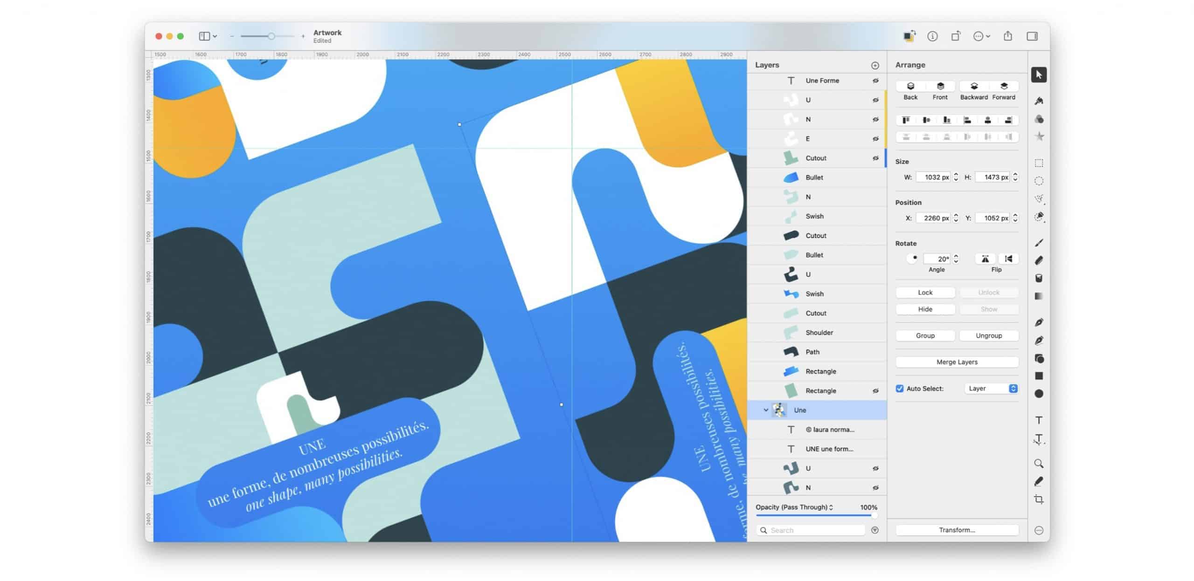
Task: Show the hidden Rectangle layer
Action: coord(875,391)
